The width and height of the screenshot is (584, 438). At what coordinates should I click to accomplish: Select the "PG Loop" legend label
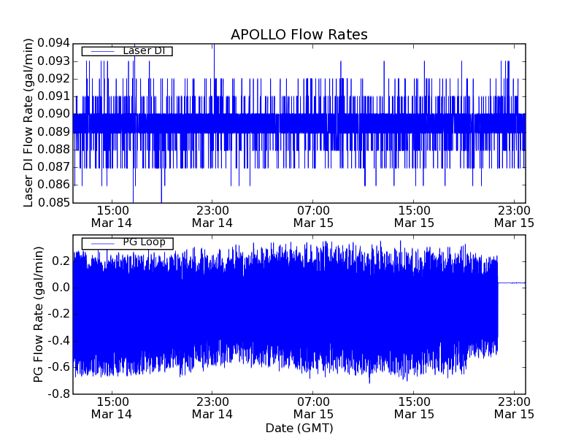[143, 242]
